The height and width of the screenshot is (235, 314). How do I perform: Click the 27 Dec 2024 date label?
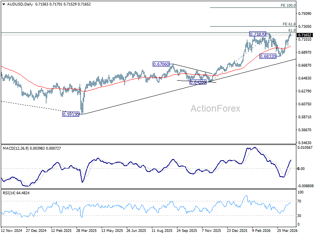(x=36, y=231)
